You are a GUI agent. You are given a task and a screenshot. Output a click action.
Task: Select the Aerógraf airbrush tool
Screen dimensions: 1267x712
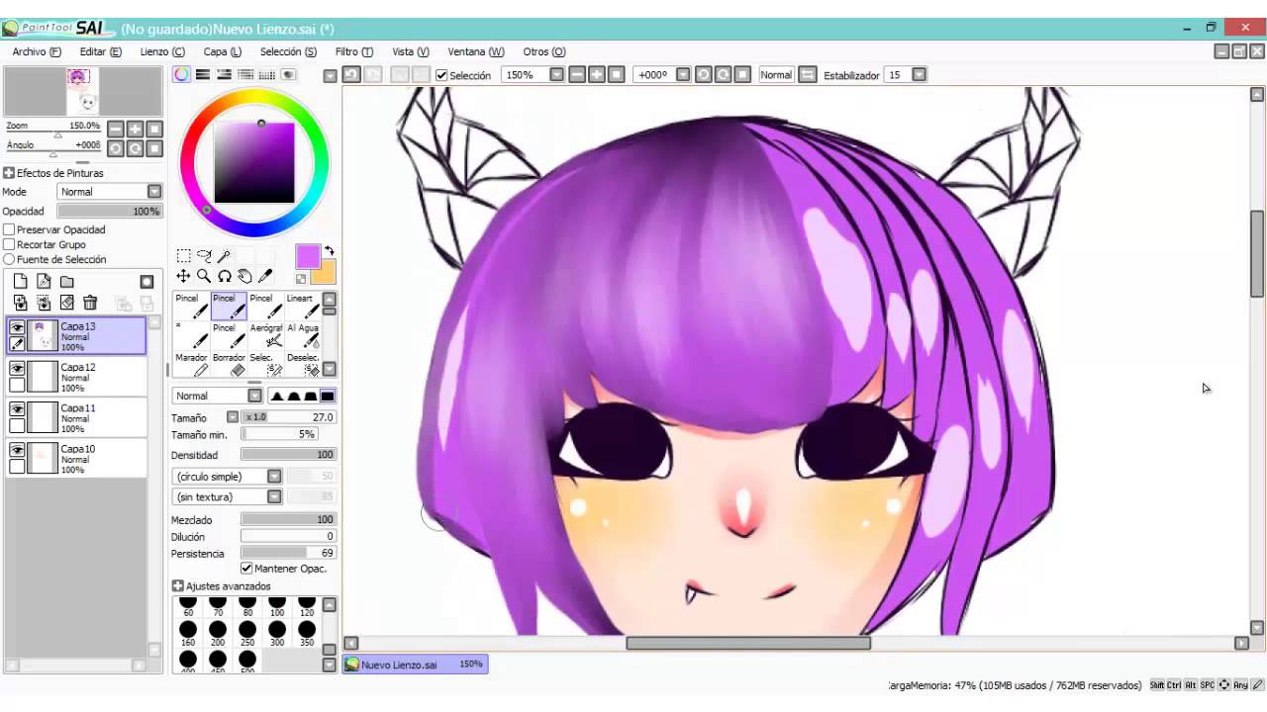(x=265, y=335)
